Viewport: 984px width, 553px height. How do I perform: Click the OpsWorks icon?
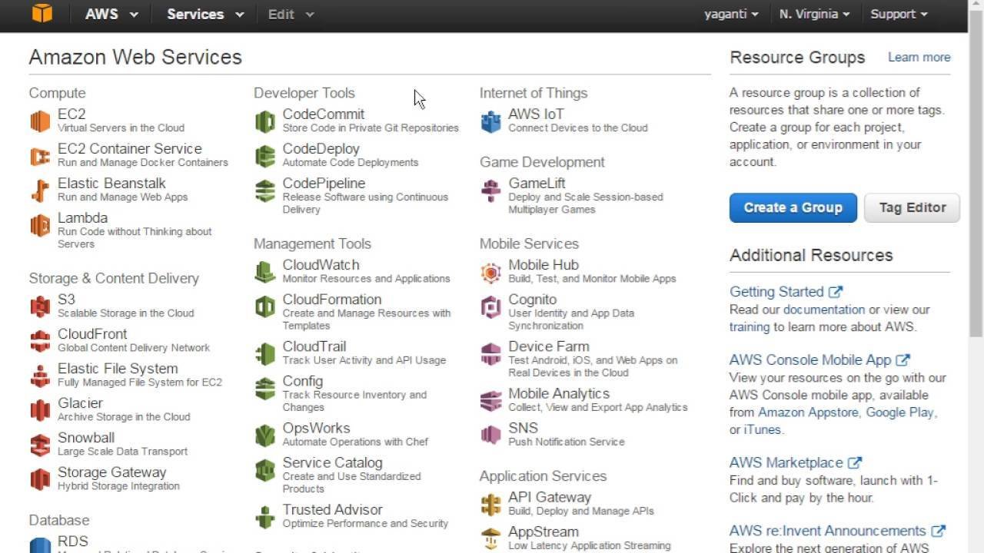click(x=265, y=435)
